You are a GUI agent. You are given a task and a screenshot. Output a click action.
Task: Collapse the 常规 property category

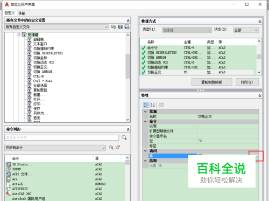(x=145, y=112)
